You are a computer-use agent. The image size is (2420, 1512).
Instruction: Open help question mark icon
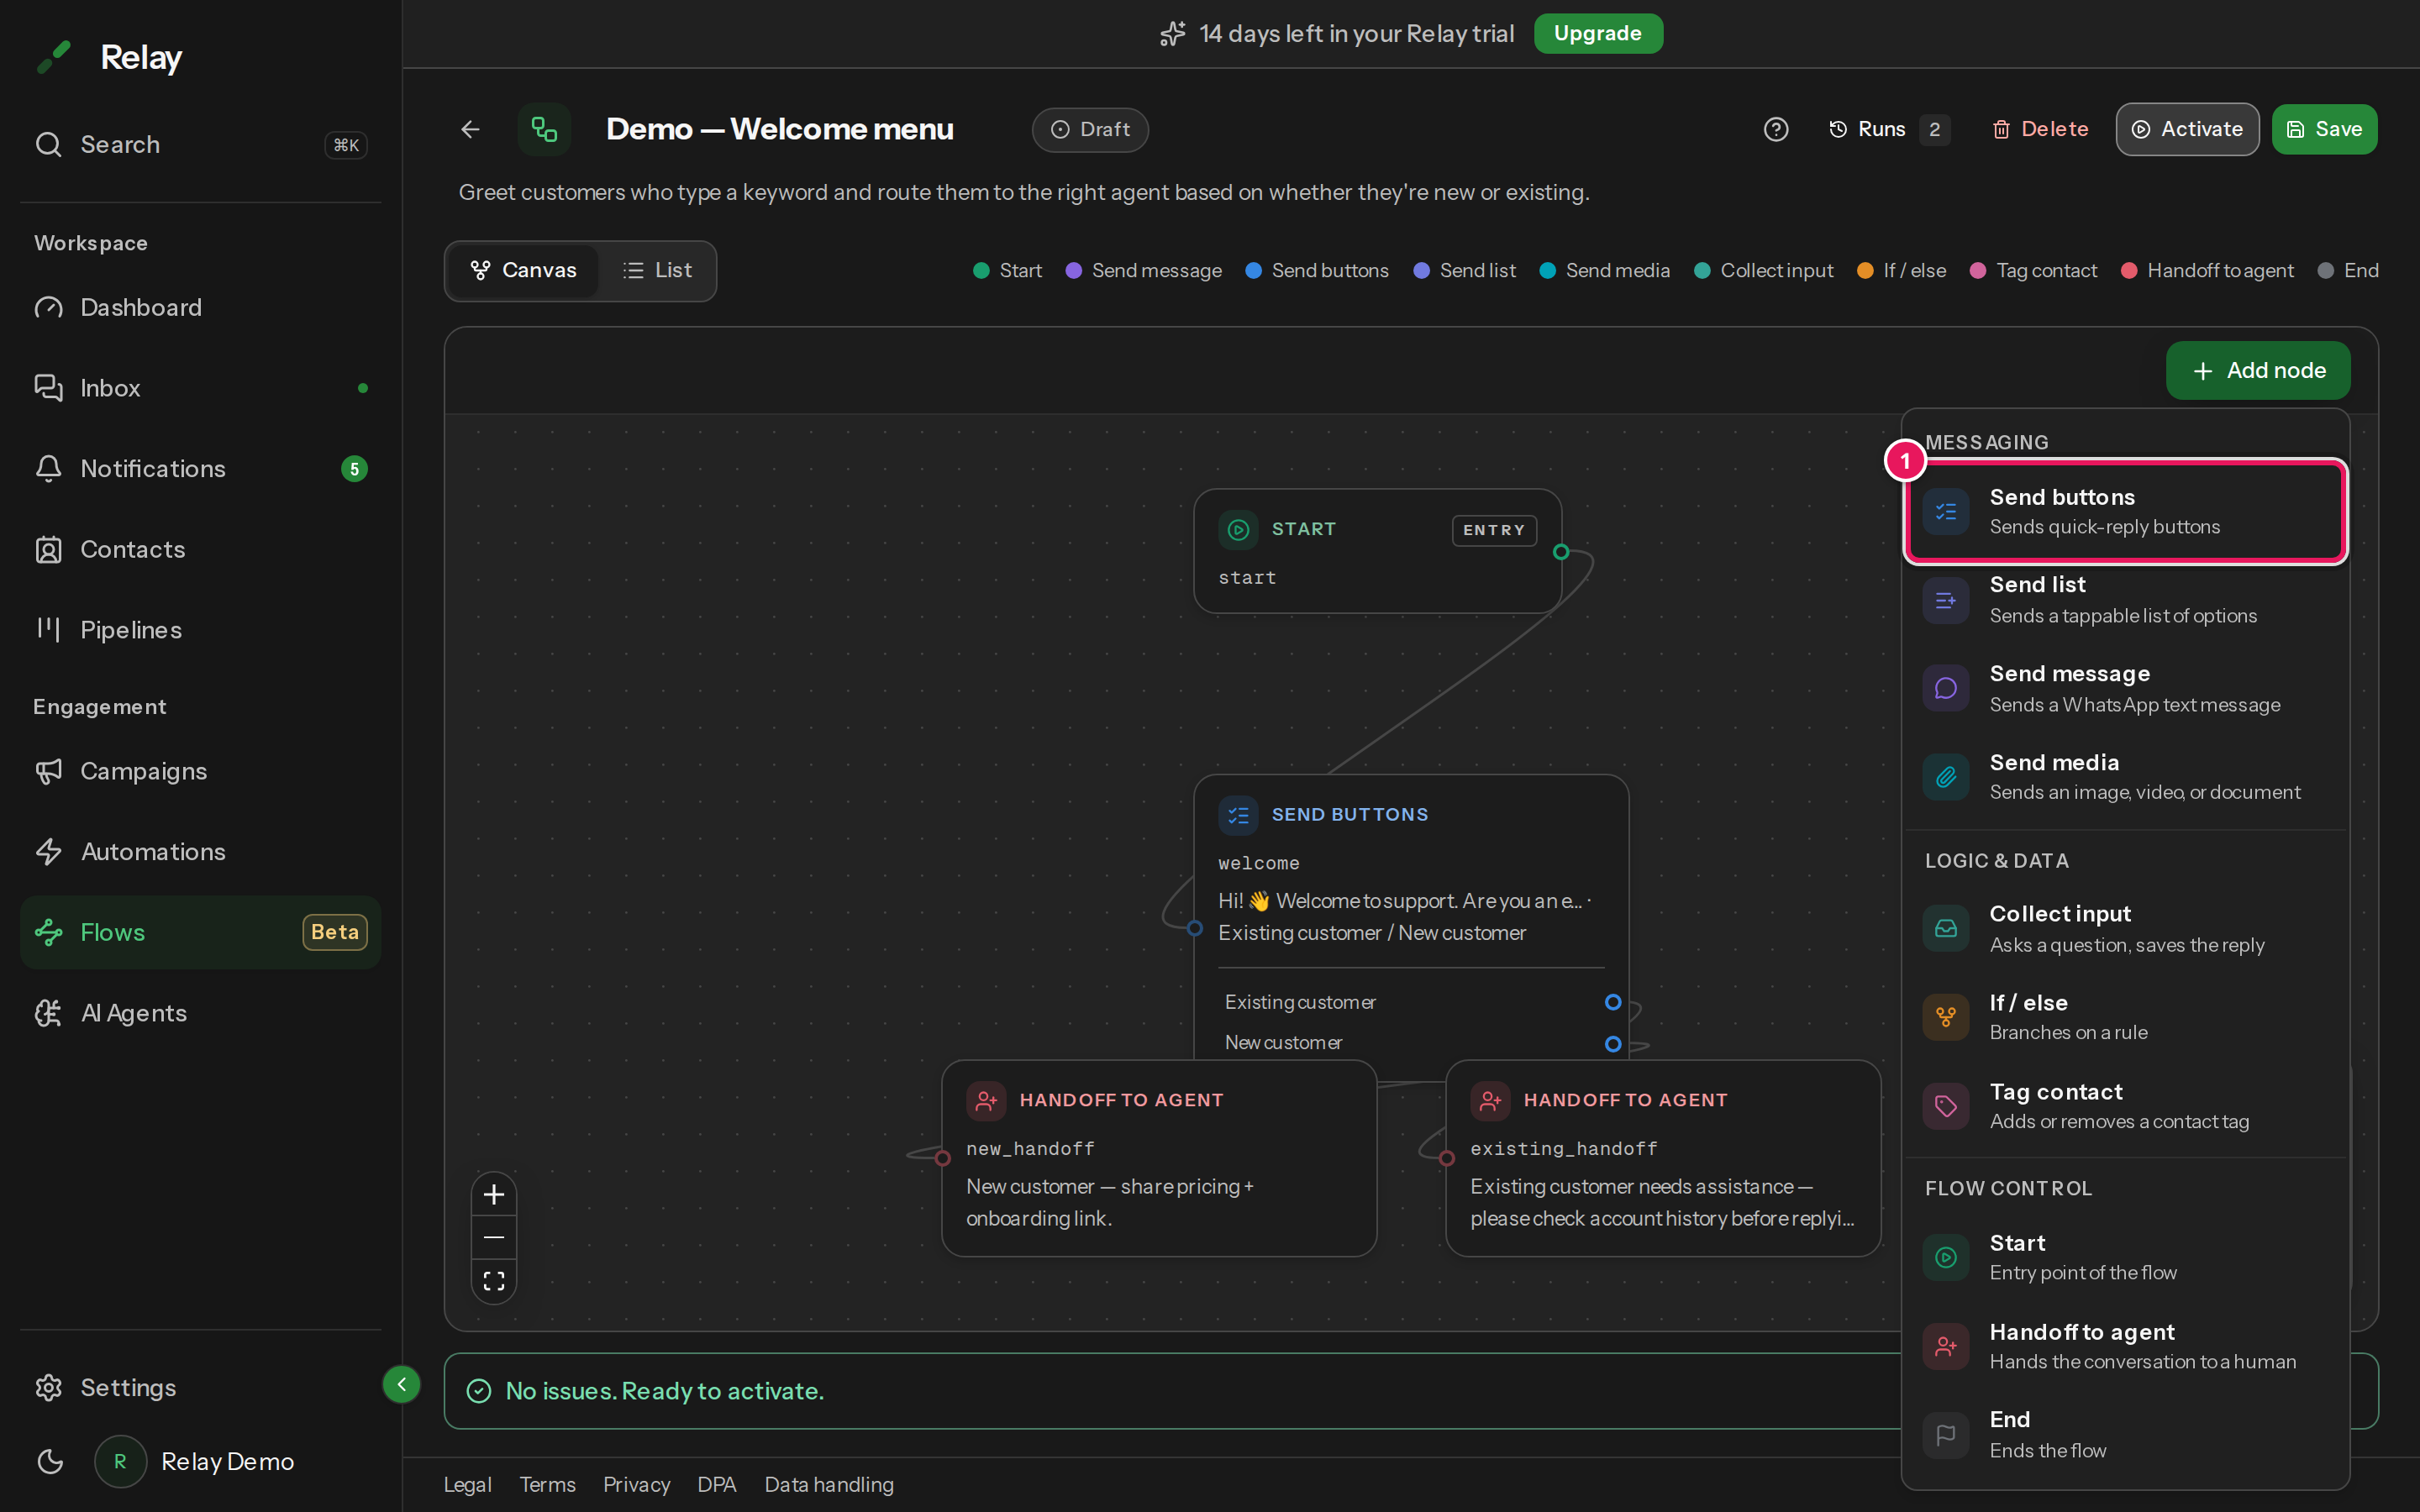pos(1775,129)
